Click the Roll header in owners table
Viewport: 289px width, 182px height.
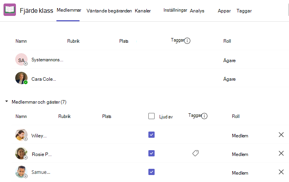click(227, 41)
